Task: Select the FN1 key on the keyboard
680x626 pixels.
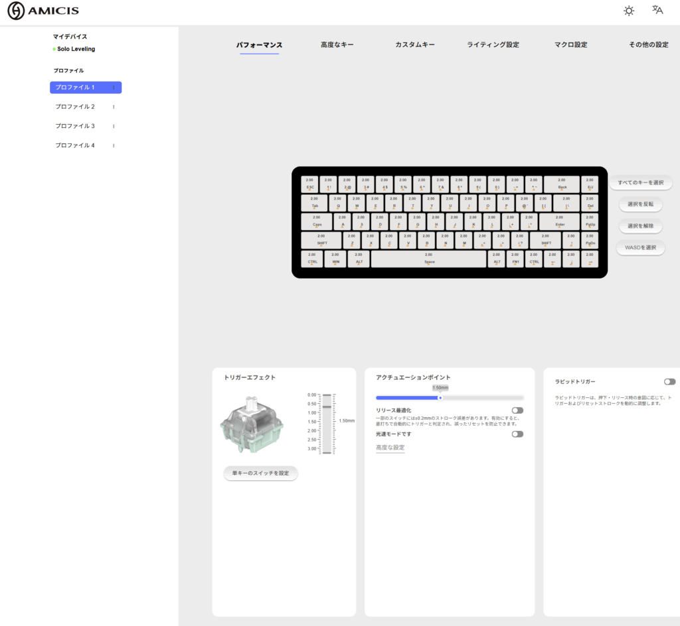Action: coord(515,259)
